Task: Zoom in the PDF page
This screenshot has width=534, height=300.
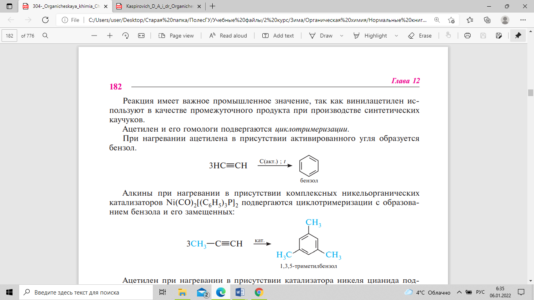Action: click(x=110, y=36)
